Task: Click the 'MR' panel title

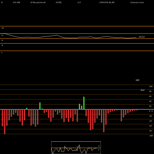Action: 137,80
